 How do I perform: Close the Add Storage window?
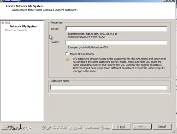(x=173, y=1)
